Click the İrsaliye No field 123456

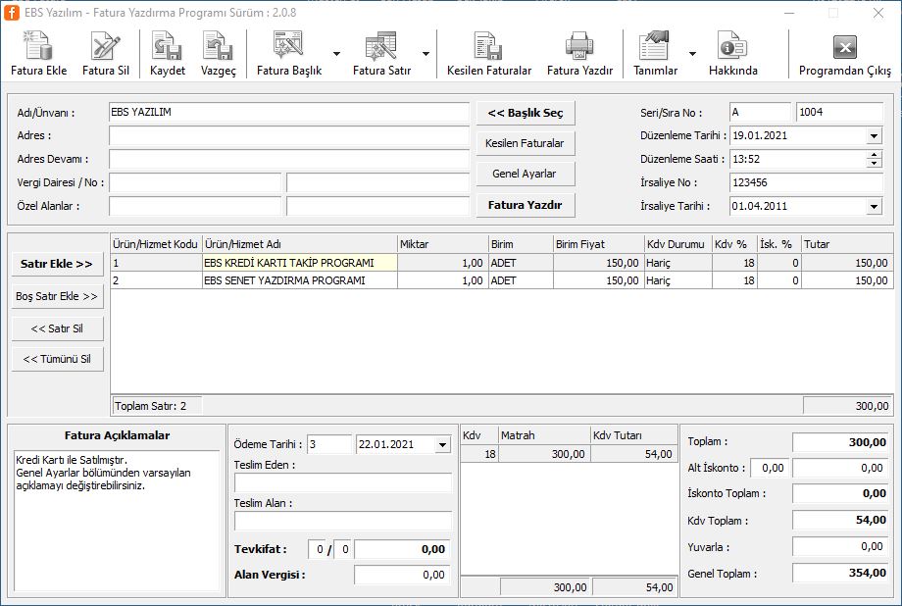click(x=806, y=182)
